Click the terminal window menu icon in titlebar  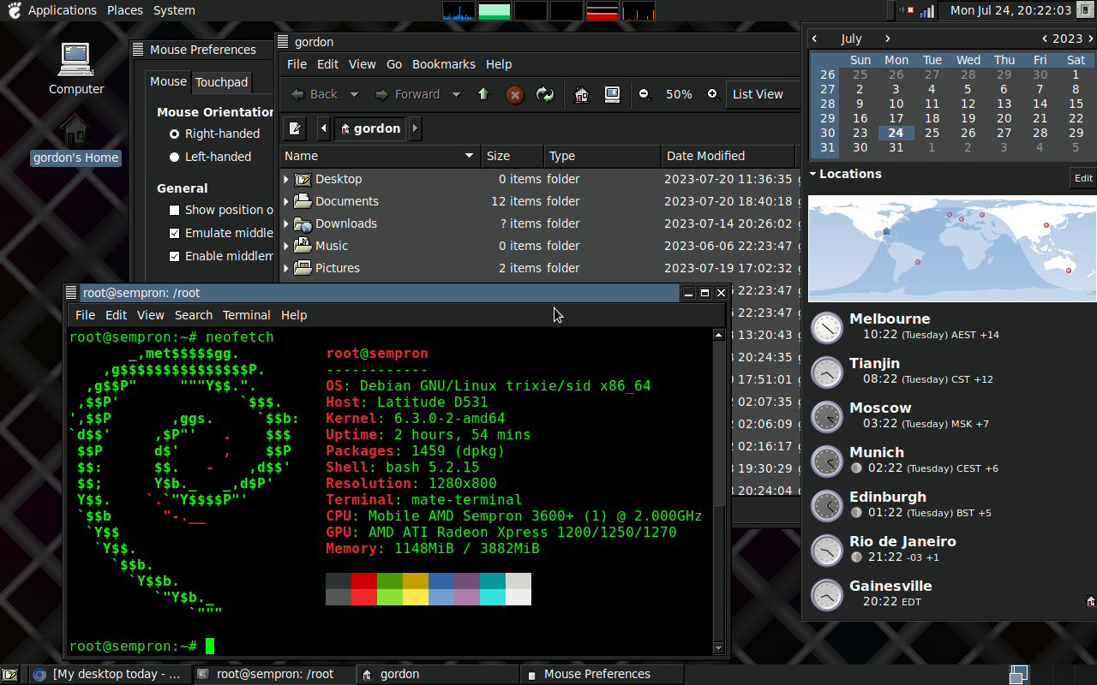pos(72,293)
